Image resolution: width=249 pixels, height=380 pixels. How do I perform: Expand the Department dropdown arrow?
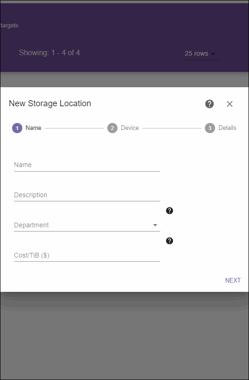pyautogui.click(x=155, y=225)
